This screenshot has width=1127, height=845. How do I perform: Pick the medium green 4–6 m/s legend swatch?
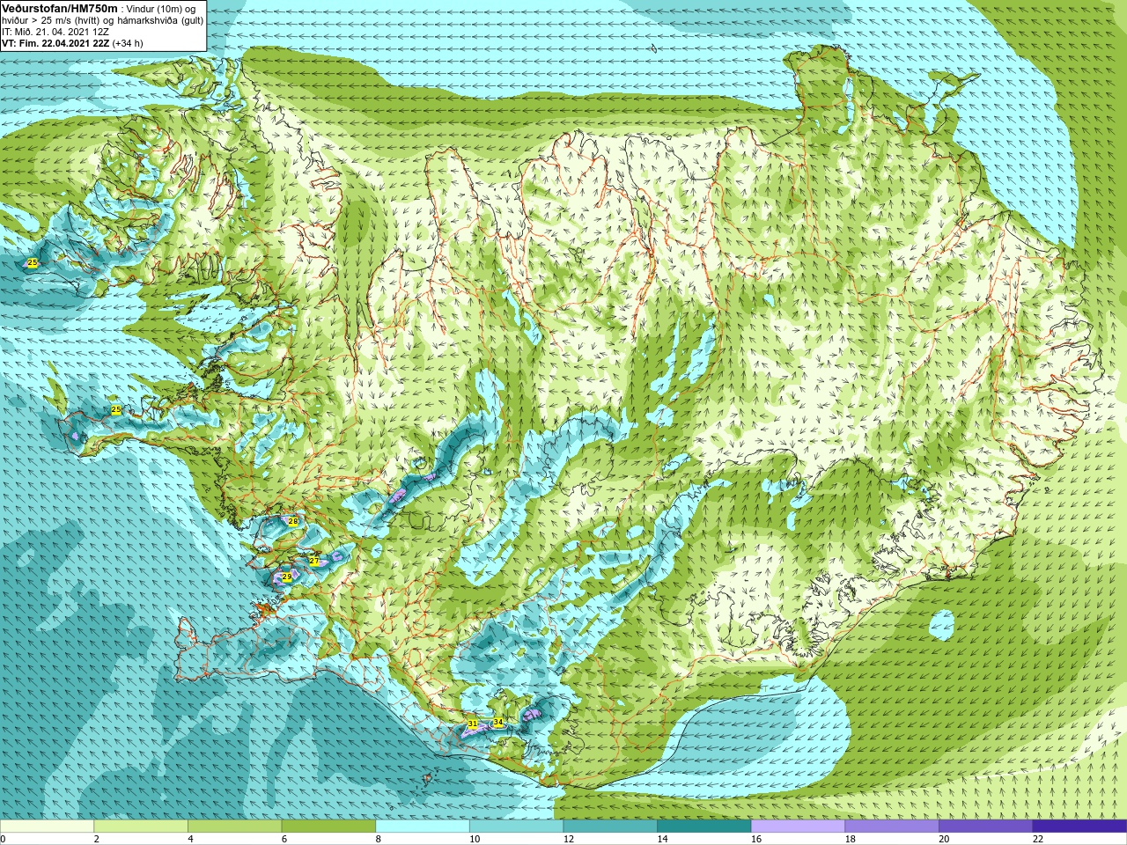coord(234,827)
